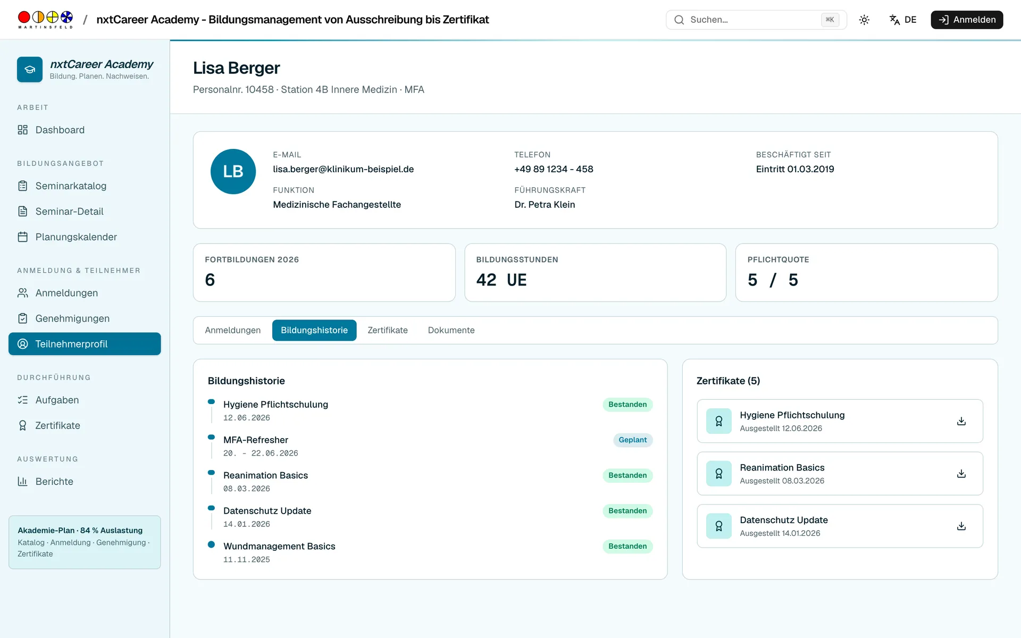Click the award icon on Hygiene Pflichtschulung certificate
Screen dimensions: 1021x638
point(719,421)
